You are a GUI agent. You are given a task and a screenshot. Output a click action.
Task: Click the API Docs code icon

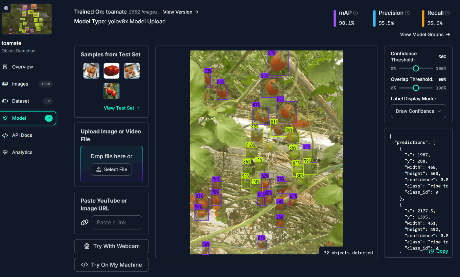pyautogui.click(x=5, y=135)
